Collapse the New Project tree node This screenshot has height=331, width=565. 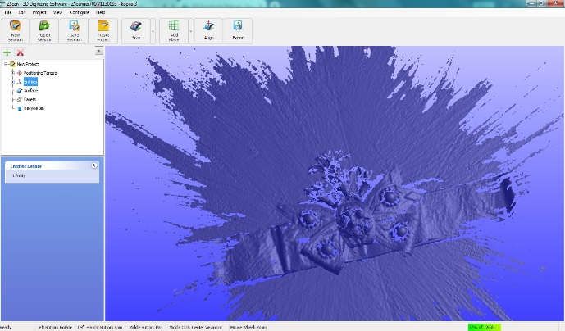[5, 64]
